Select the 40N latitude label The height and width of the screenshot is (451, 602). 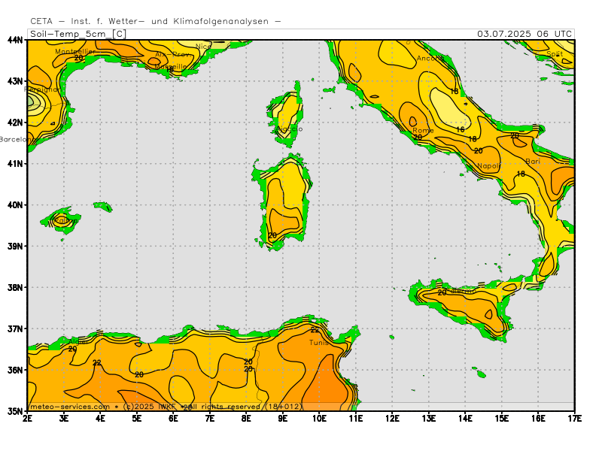15,204
